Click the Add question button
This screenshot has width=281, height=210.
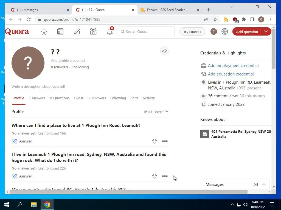click(x=247, y=32)
